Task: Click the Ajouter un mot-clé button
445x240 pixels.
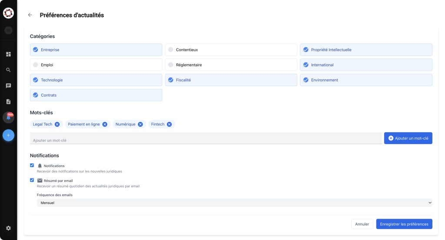Action: (x=408, y=138)
